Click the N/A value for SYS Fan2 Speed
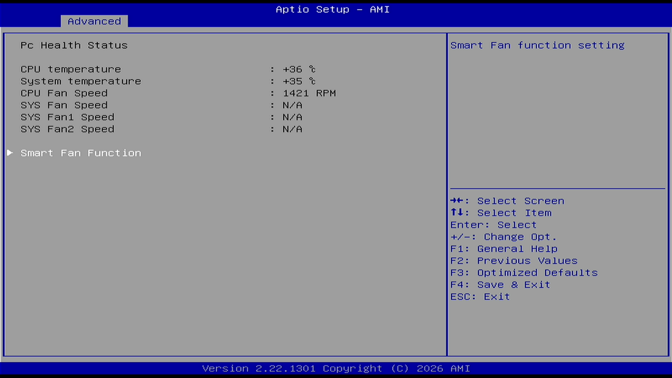 (x=292, y=129)
